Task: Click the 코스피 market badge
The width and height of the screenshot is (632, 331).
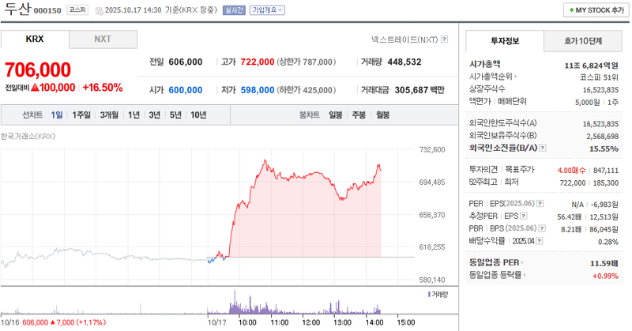Action: coord(77,10)
